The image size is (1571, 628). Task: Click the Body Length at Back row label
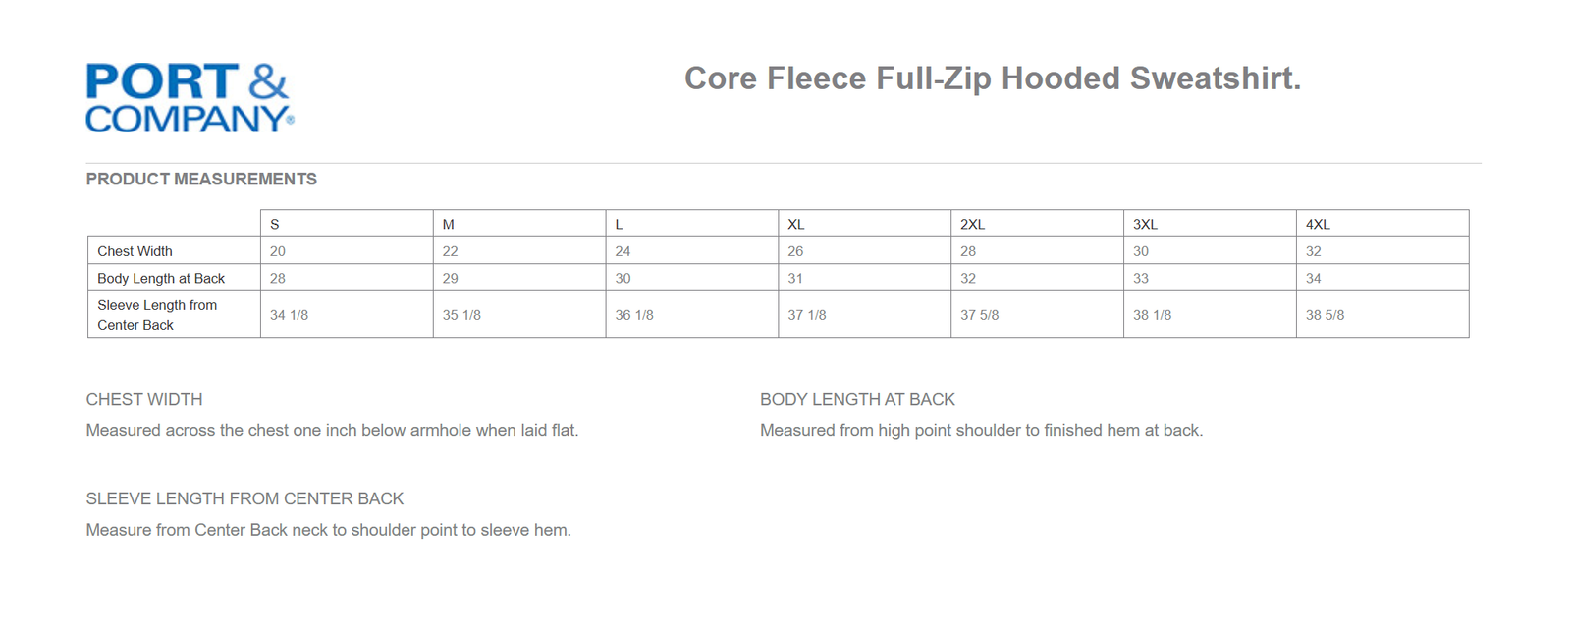point(161,279)
